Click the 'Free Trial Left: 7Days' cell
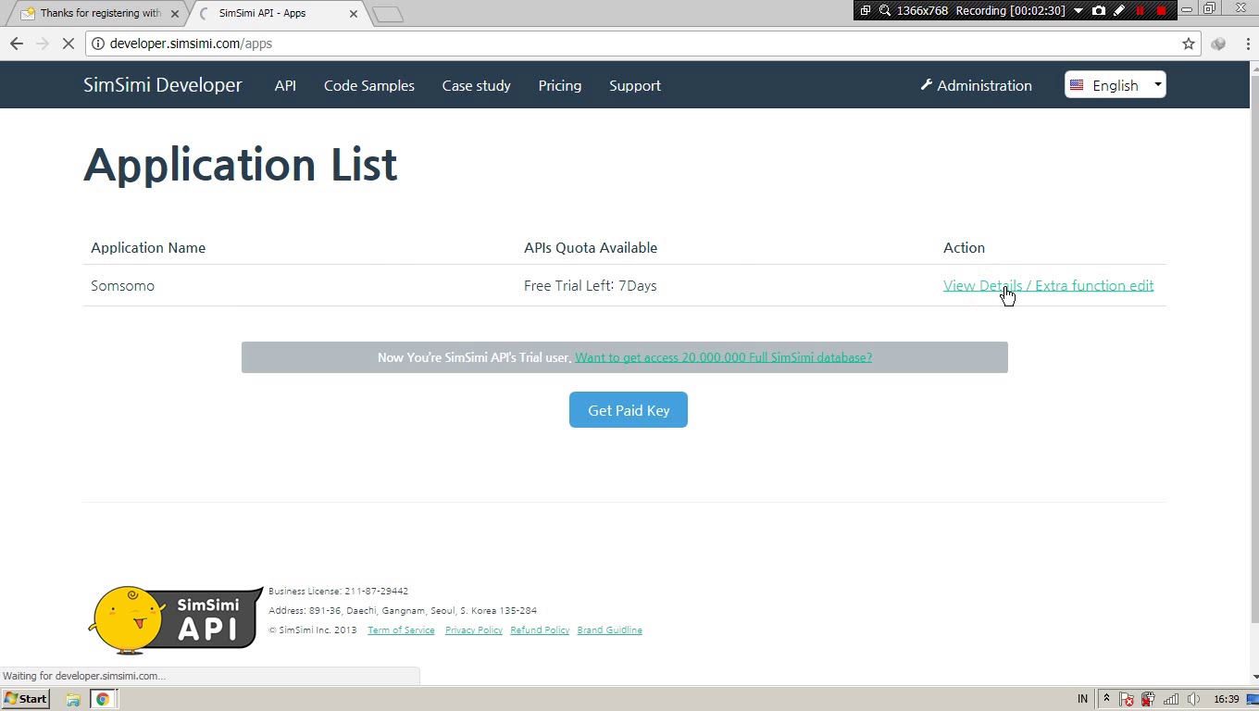This screenshot has width=1259, height=711. [591, 285]
